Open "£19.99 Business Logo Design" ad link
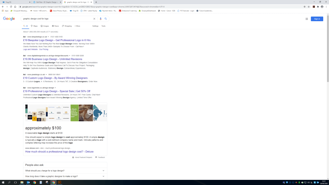Image resolution: width=329 pixels, height=185 pixels. click(52, 59)
